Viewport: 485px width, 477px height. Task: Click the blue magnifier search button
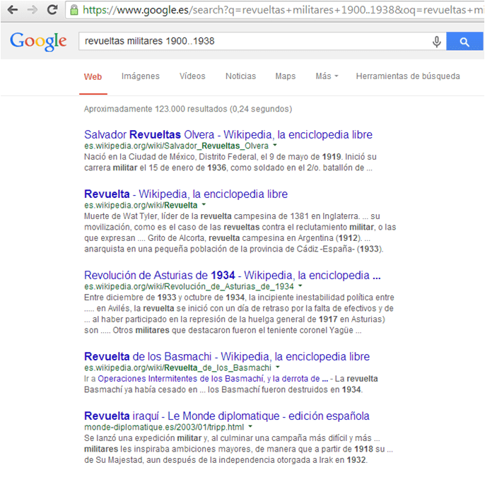tap(464, 41)
